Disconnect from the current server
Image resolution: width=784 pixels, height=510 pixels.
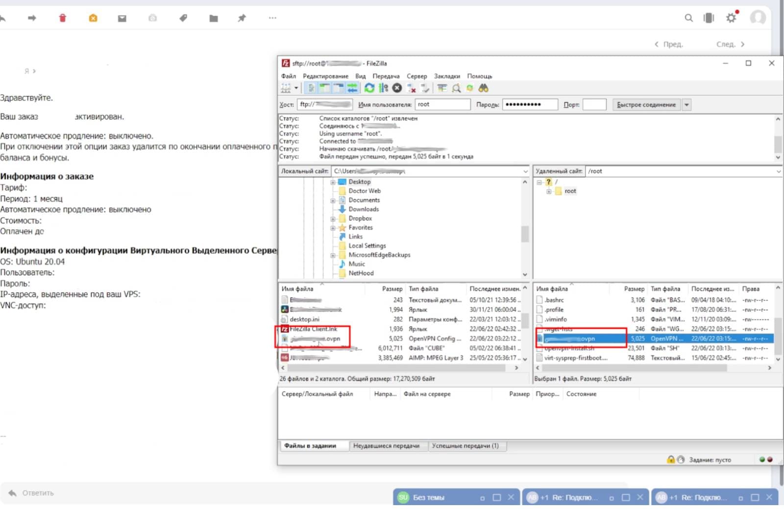click(412, 88)
